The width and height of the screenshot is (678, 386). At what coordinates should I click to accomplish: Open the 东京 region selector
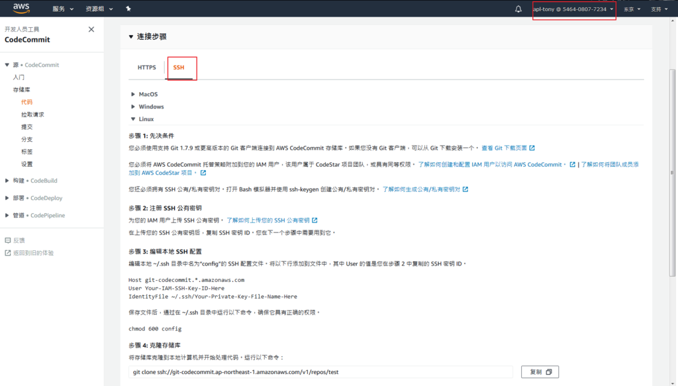click(632, 9)
